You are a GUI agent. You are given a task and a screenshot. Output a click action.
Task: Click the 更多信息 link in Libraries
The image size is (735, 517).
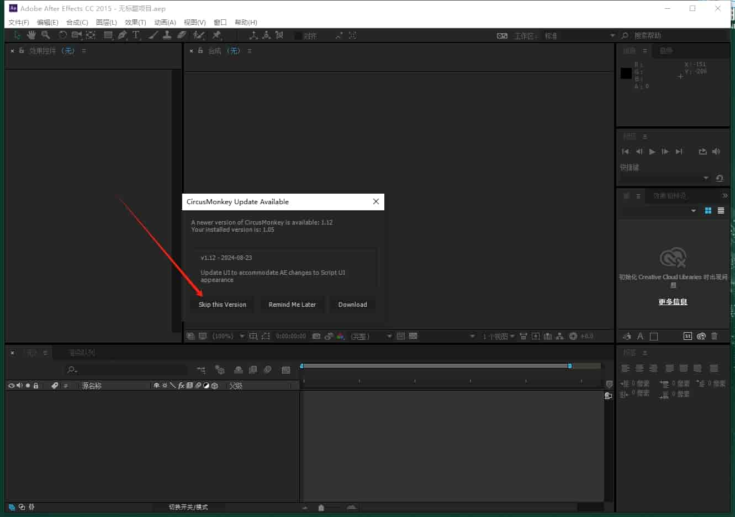point(673,302)
